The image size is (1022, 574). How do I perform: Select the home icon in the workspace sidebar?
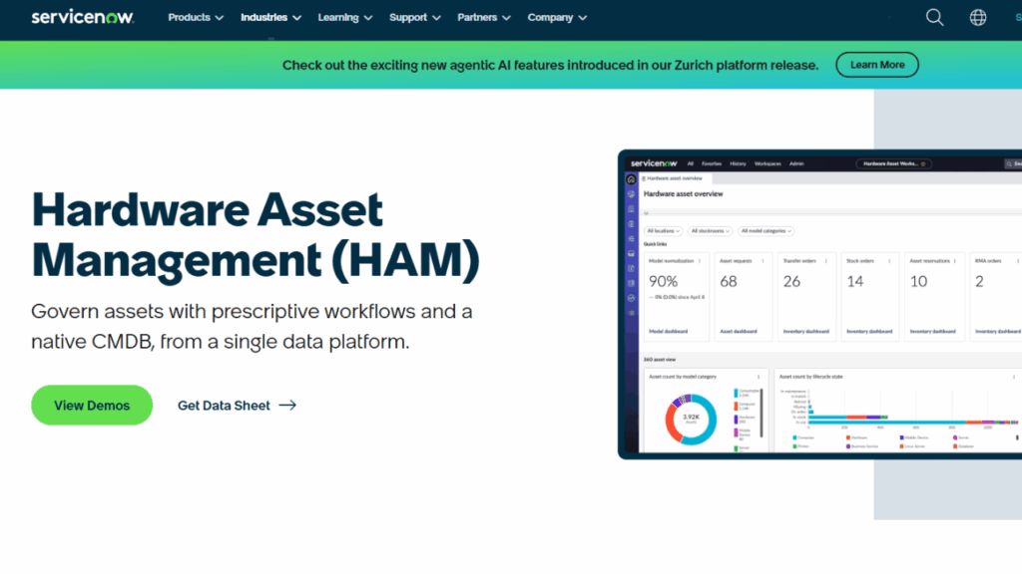pos(630,178)
